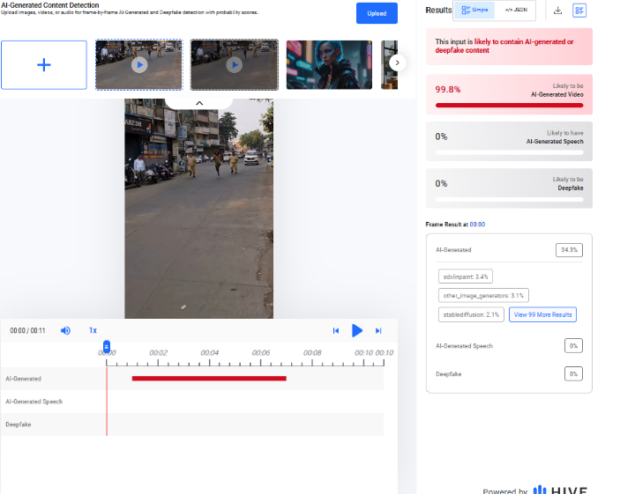The height and width of the screenshot is (494, 620).
Task: Select the first street video thumbnail
Action: (x=139, y=65)
